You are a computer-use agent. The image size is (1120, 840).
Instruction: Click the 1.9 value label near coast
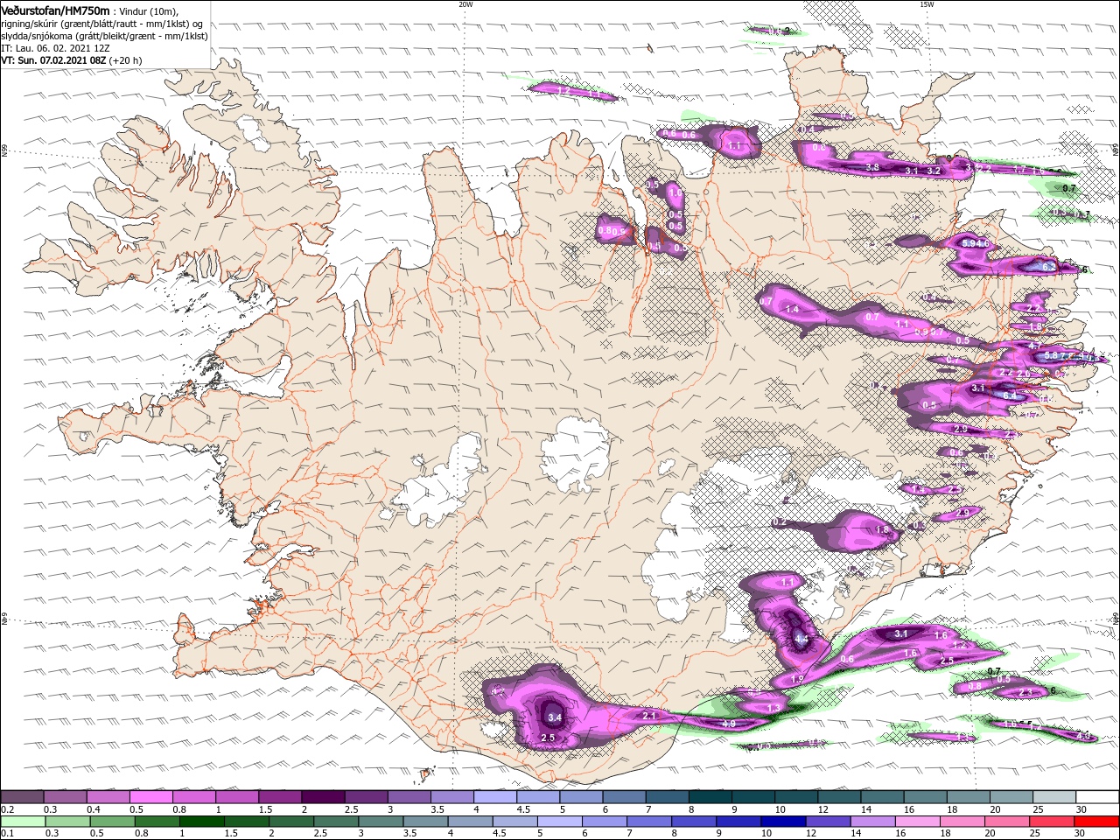(x=797, y=680)
